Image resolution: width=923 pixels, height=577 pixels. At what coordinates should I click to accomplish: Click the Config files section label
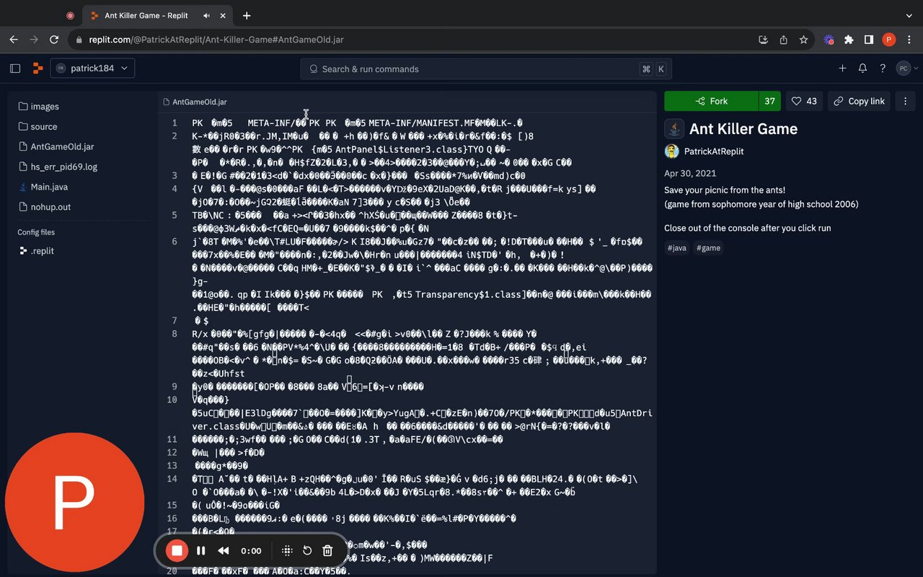coord(36,232)
